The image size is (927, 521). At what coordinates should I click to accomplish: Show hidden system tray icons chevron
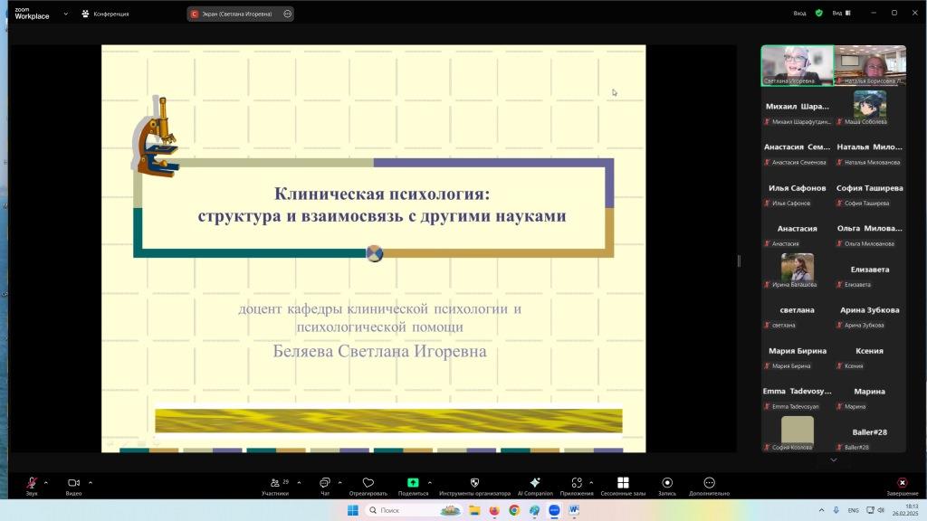(821, 510)
